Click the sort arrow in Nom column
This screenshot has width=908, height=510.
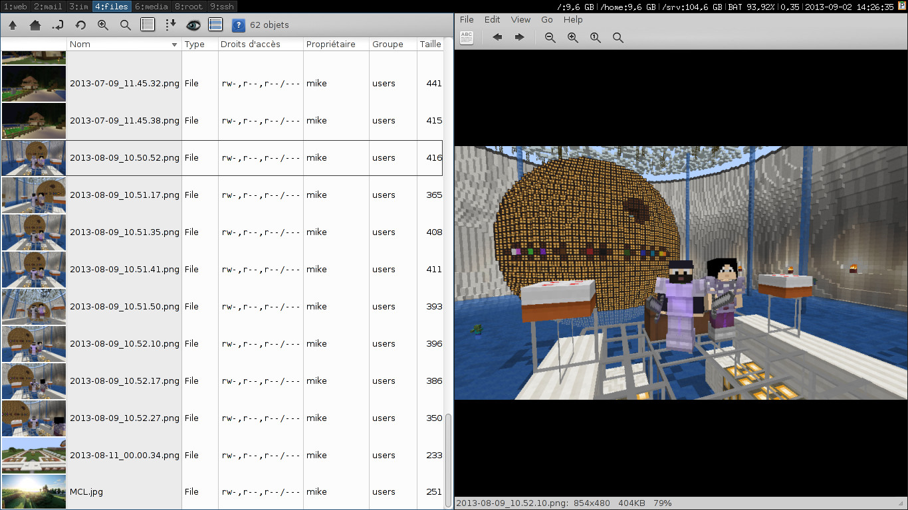175,44
